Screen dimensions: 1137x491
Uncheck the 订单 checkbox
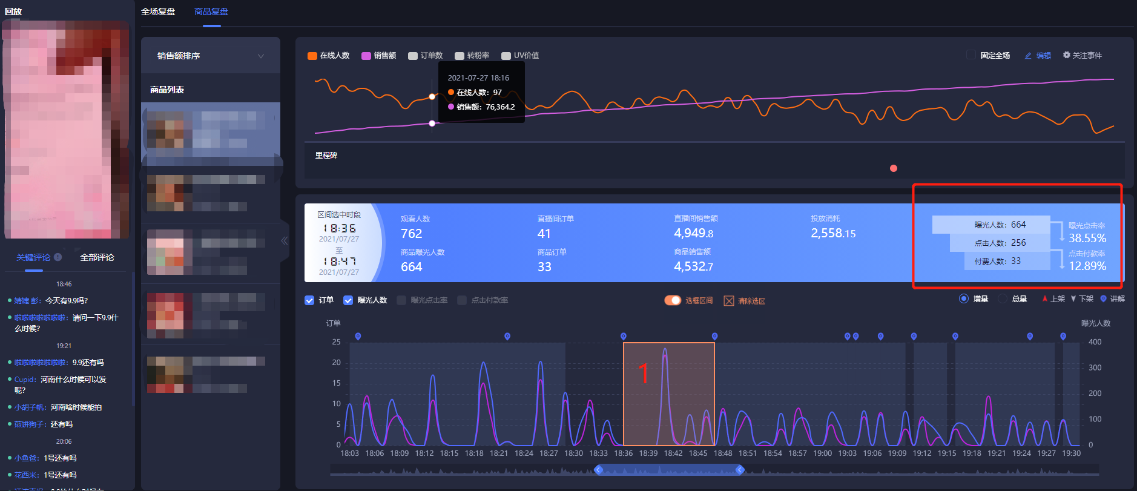pyautogui.click(x=309, y=300)
